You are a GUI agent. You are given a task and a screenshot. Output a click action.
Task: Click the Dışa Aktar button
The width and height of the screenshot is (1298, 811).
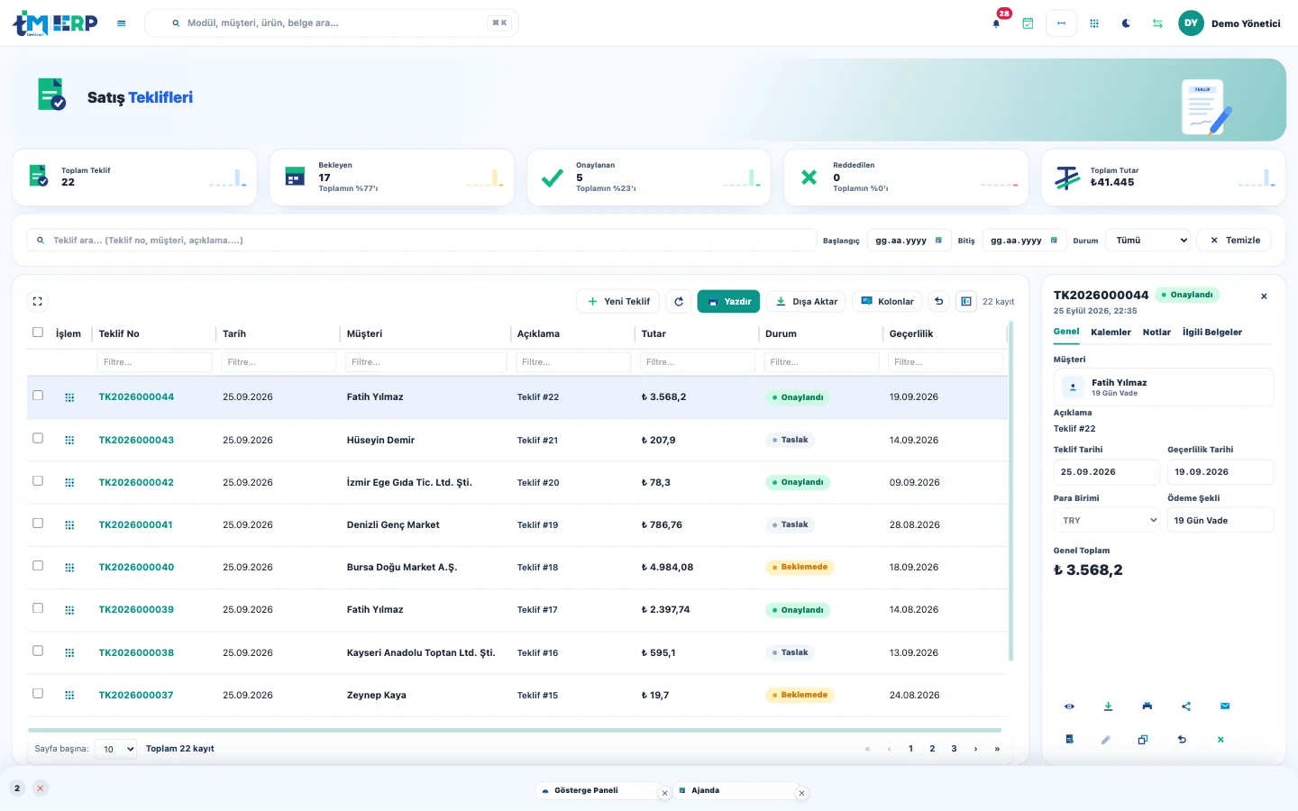pyautogui.click(x=806, y=302)
